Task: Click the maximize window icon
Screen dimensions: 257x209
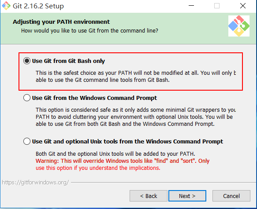Action: pos(217,6)
